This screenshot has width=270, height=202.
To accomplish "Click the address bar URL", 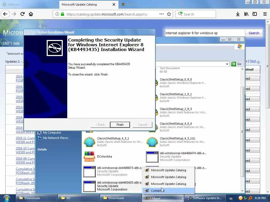I will (x=107, y=14).
